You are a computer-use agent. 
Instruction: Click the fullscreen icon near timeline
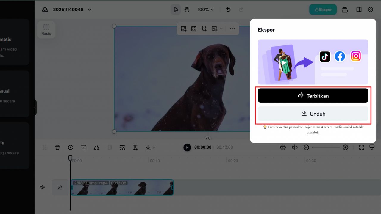tap(361, 147)
